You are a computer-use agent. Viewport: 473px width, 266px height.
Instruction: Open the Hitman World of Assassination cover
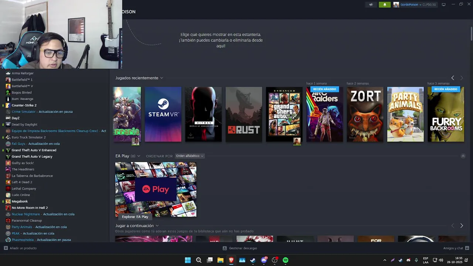click(x=203, y=114)
